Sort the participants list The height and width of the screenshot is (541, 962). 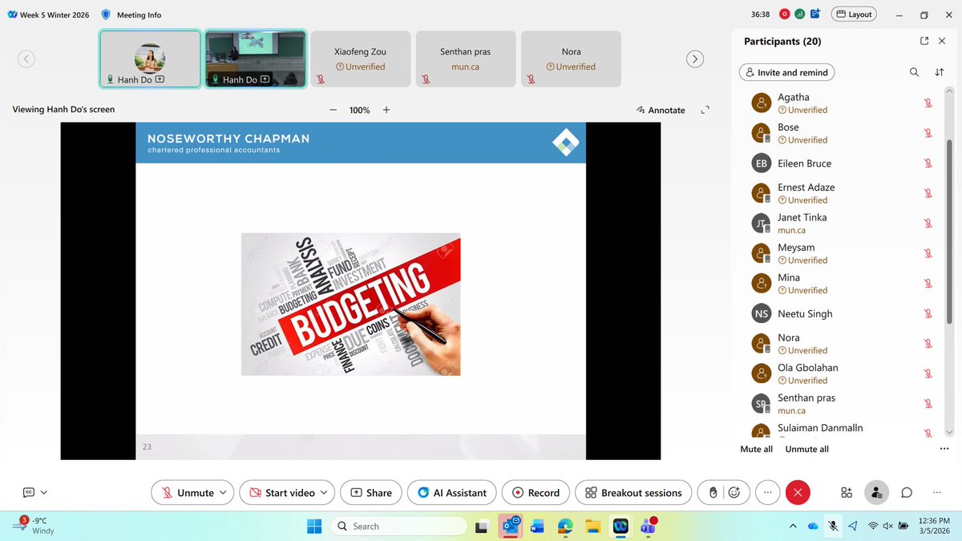940,72
